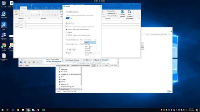The image size is (200, 112).
Task: Close the Options dialog with X
Action: (x=100, y=6)
